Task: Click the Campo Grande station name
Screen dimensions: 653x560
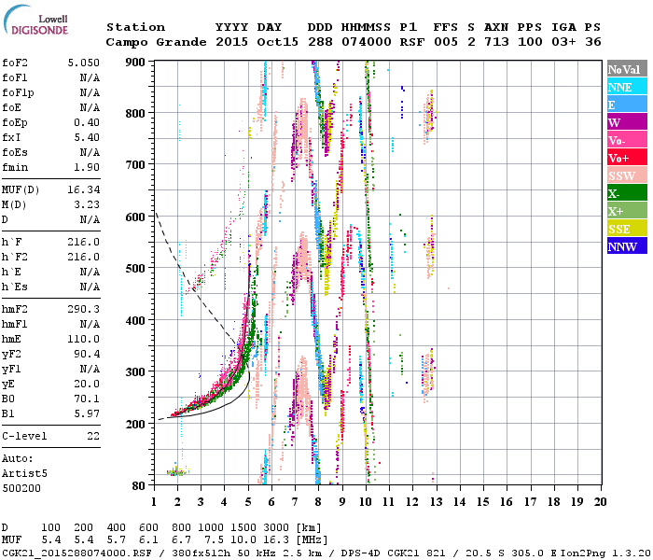Action: click(156, 42)
